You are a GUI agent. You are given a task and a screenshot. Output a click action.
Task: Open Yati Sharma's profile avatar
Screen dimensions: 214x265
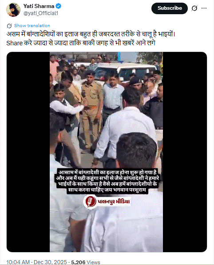click(x=13, y=10)
